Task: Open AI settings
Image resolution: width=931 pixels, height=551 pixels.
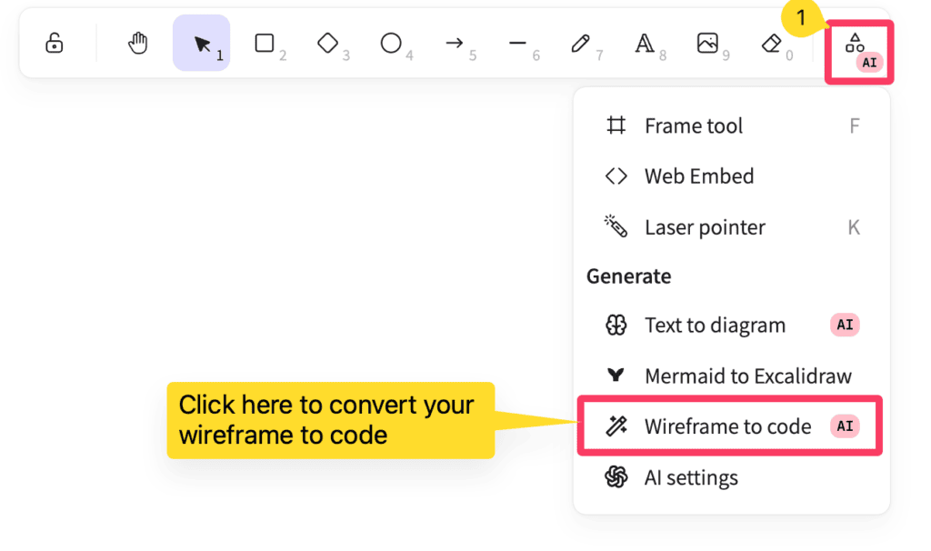Action: (x=691, y=477)
